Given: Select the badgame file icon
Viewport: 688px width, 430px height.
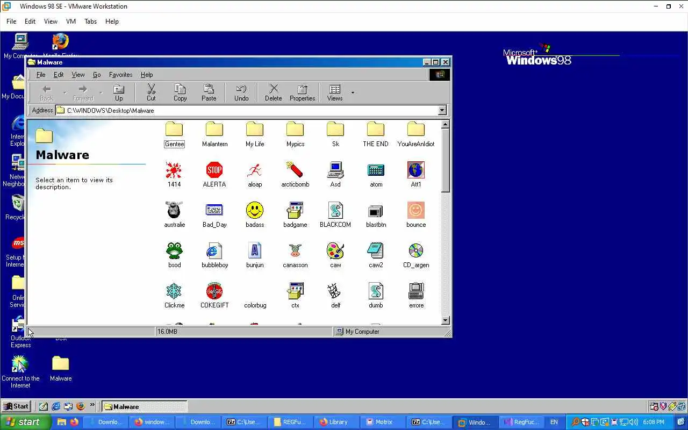Looking at the screenshot, I should point(295,210).
